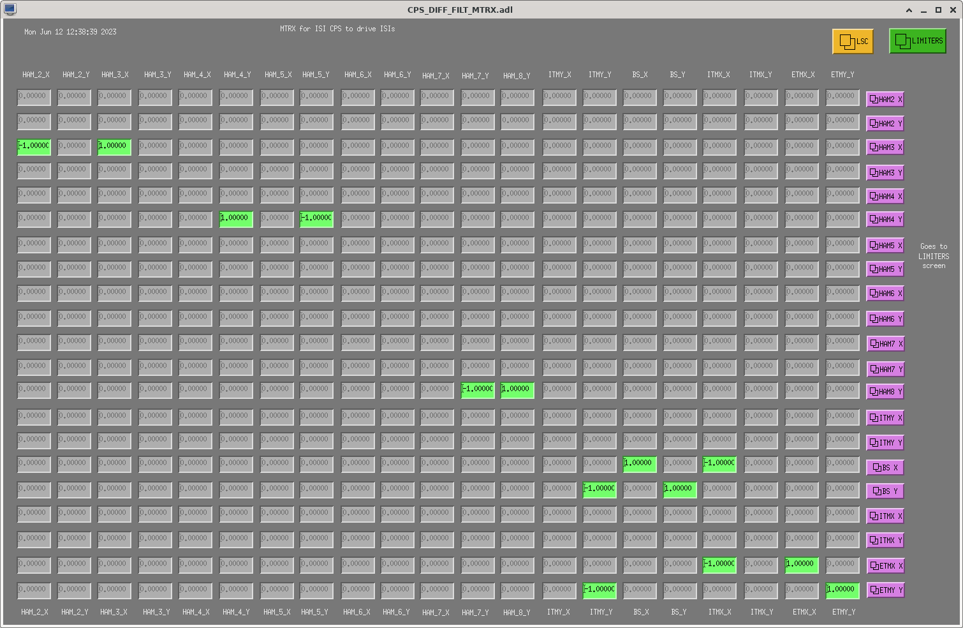
Task: Open BS X limiter screen
Action: coord(885,468)
